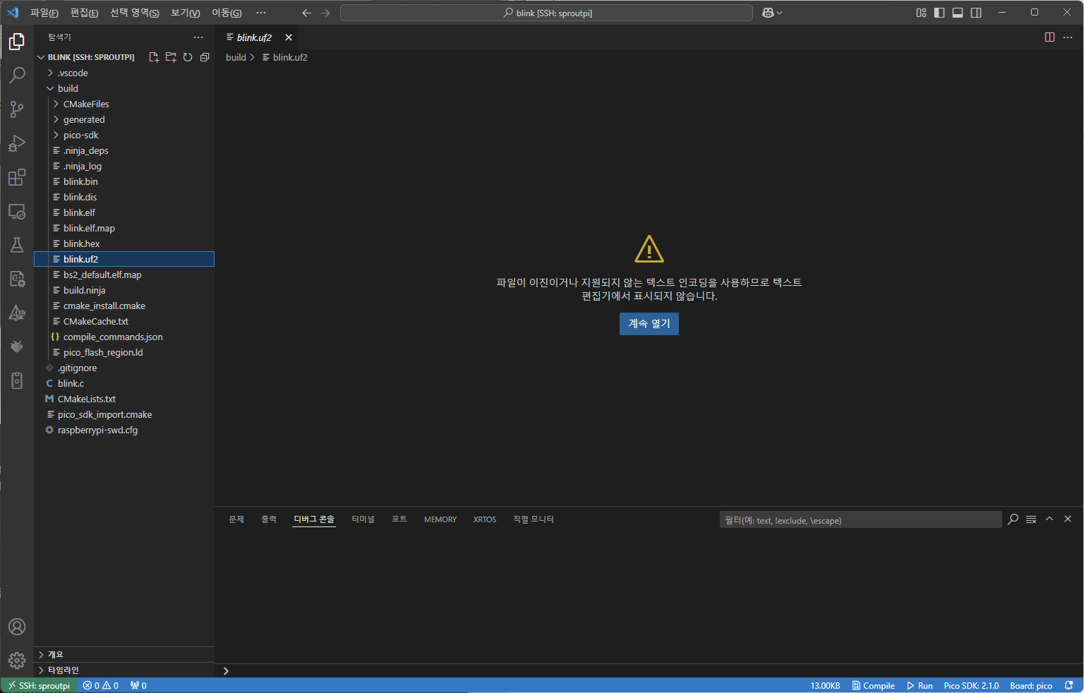Click the SSH: sproutpi remote indicator

point(39,685)
